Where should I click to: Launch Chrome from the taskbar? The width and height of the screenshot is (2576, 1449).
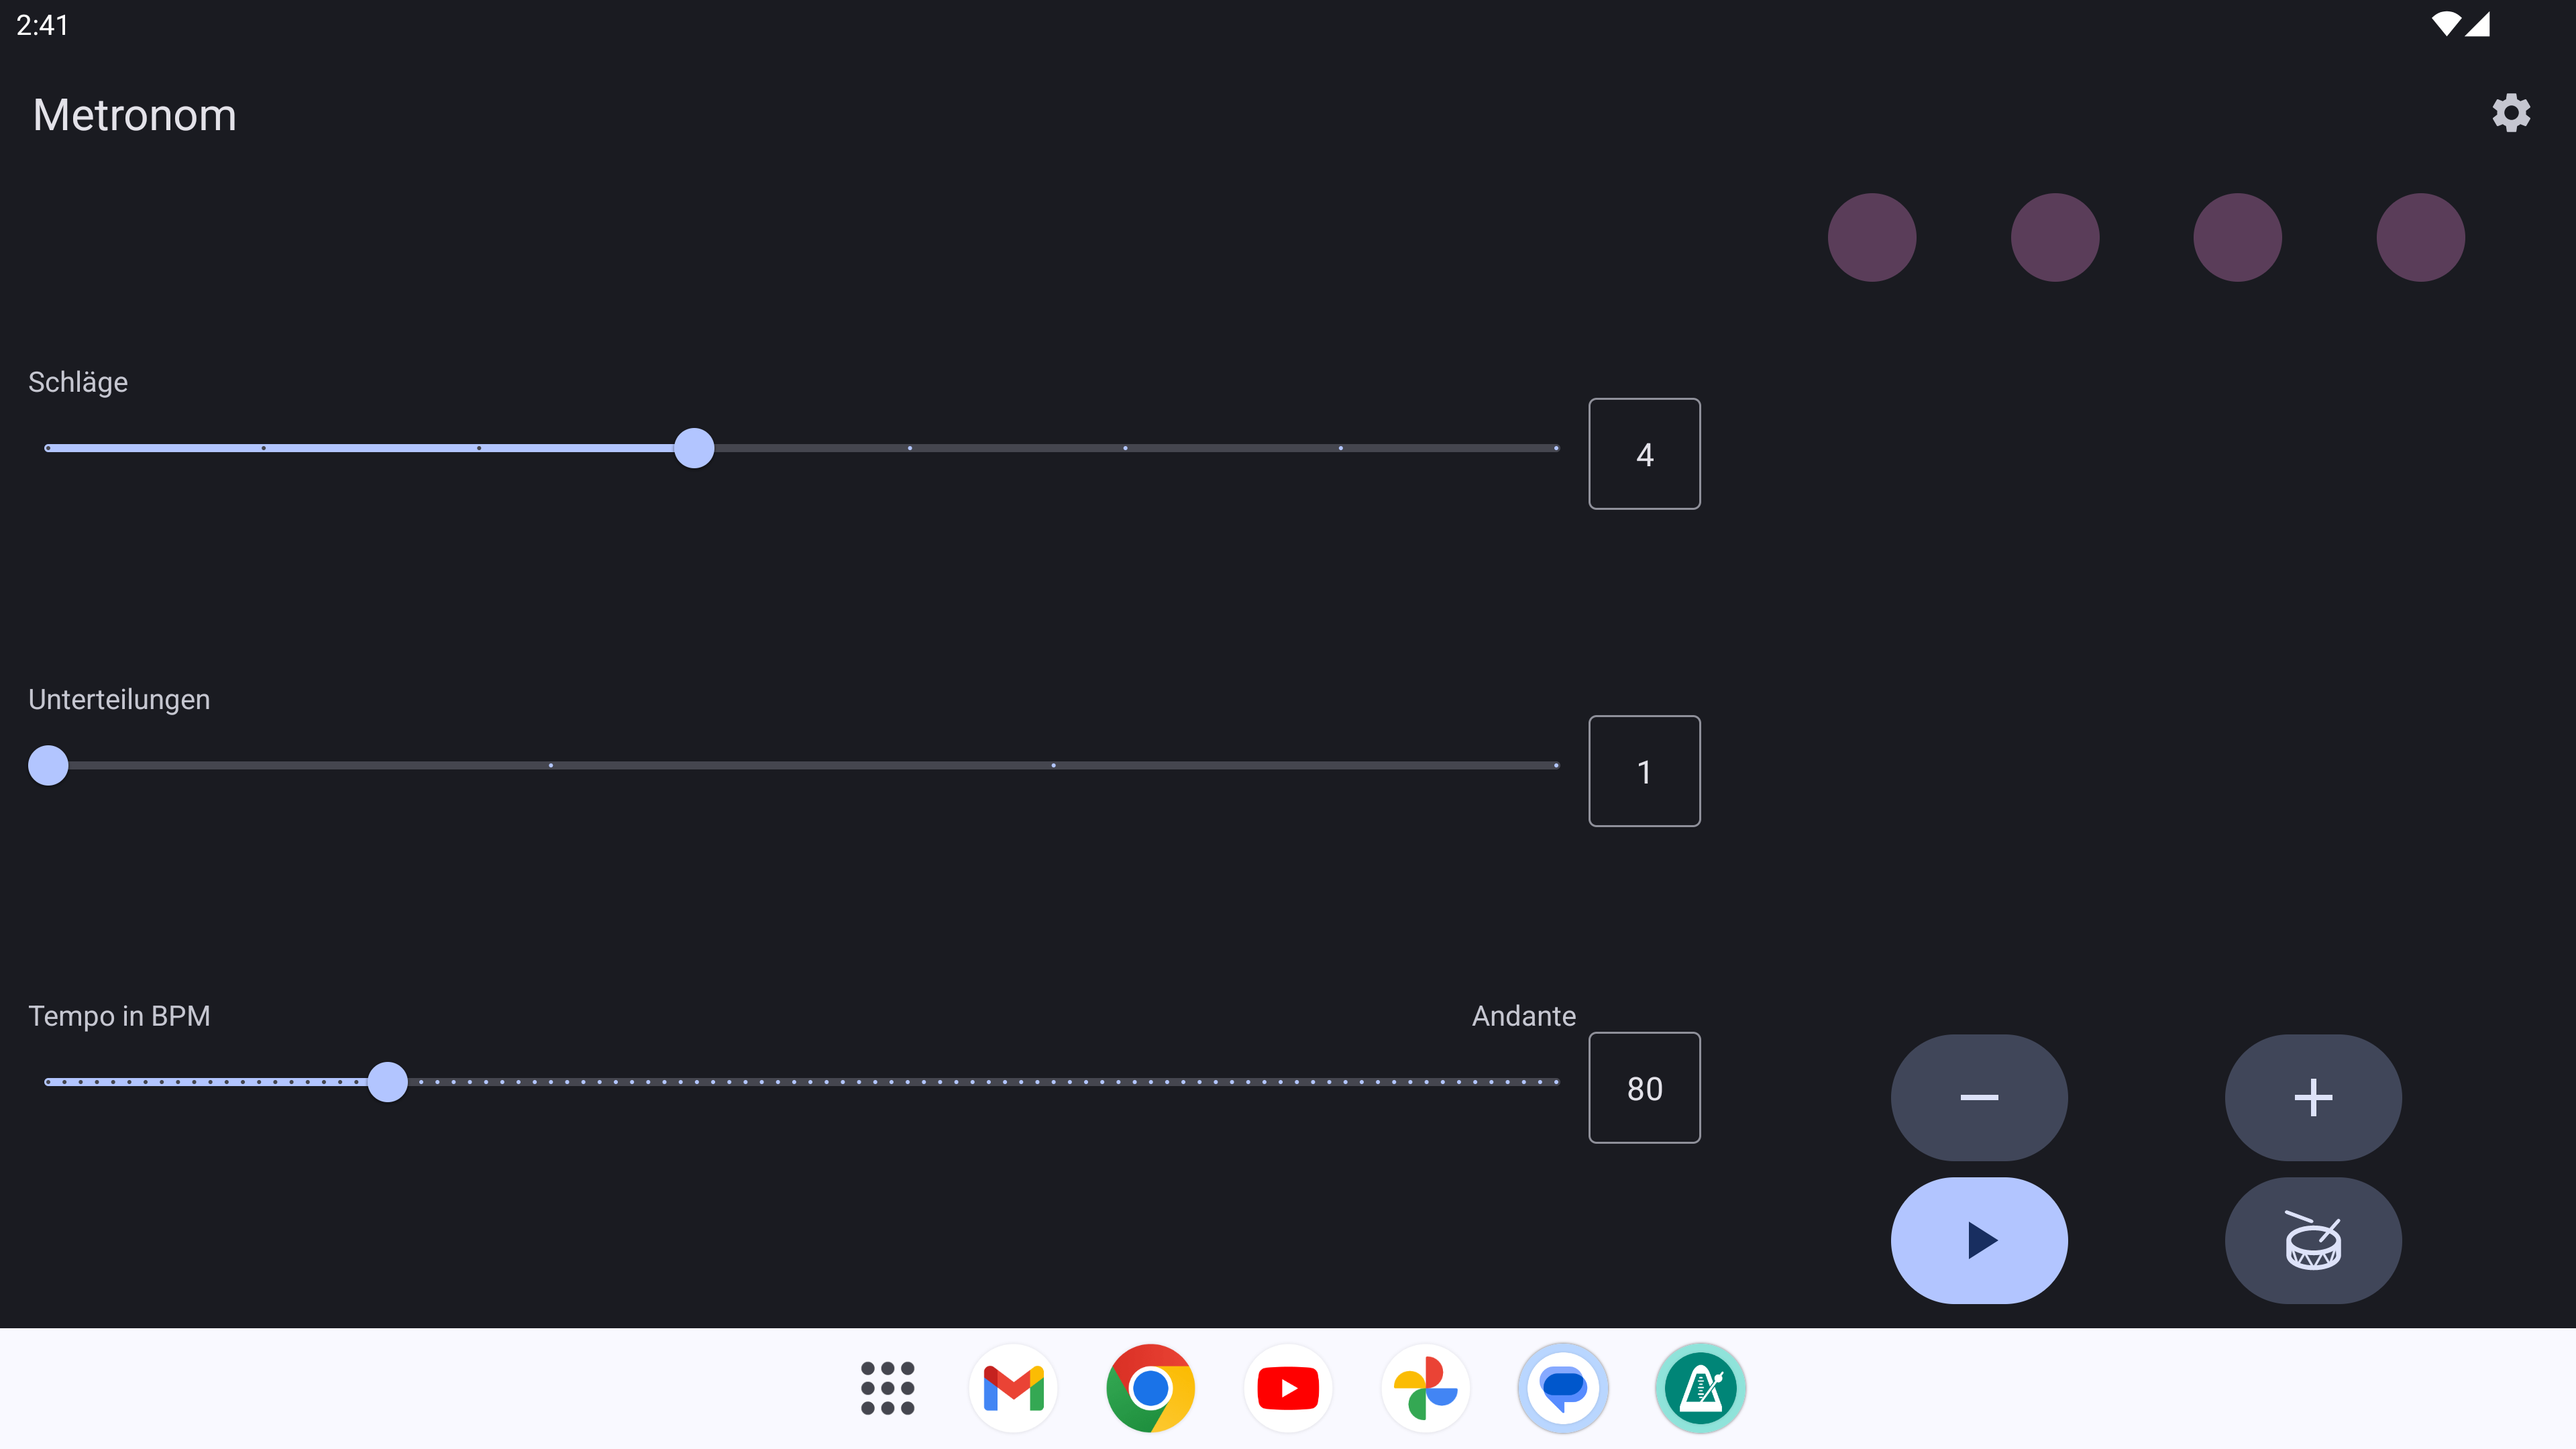pyautogui.click(x=1150, y=1388)
